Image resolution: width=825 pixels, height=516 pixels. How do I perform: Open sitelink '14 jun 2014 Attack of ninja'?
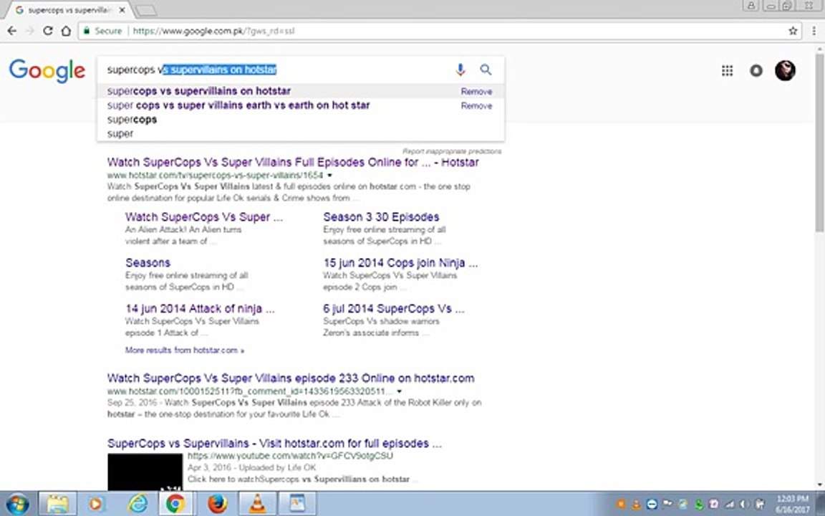[200, 309]
